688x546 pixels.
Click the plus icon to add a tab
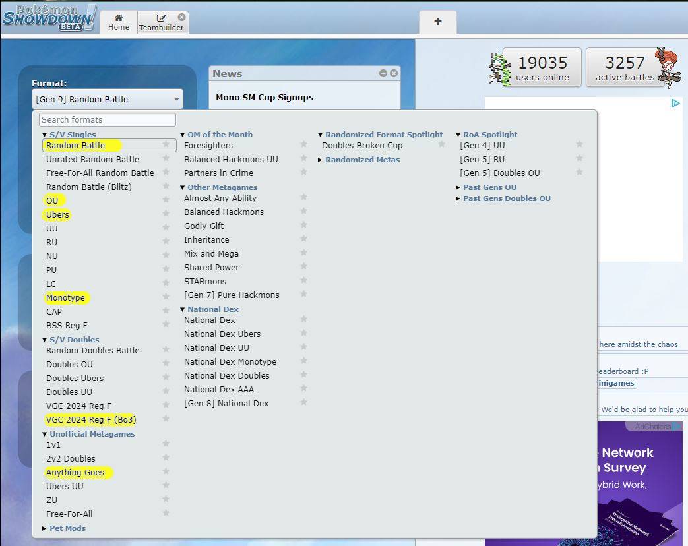437,22
